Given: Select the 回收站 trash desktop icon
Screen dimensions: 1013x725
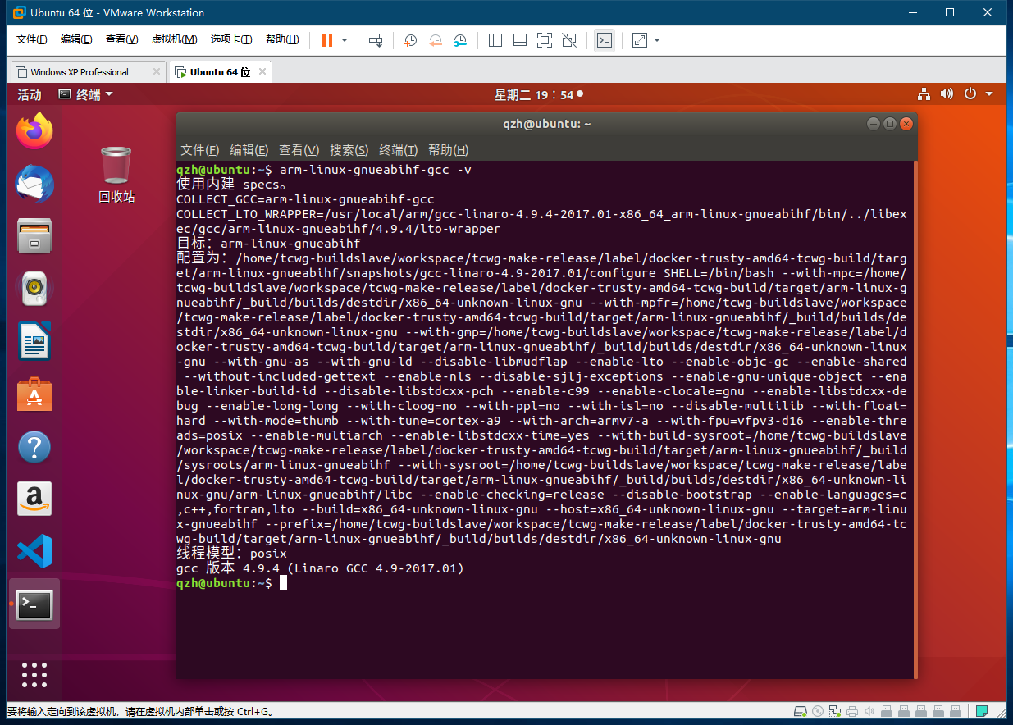Looking at the screenshot, I should (x=116, y=174).
